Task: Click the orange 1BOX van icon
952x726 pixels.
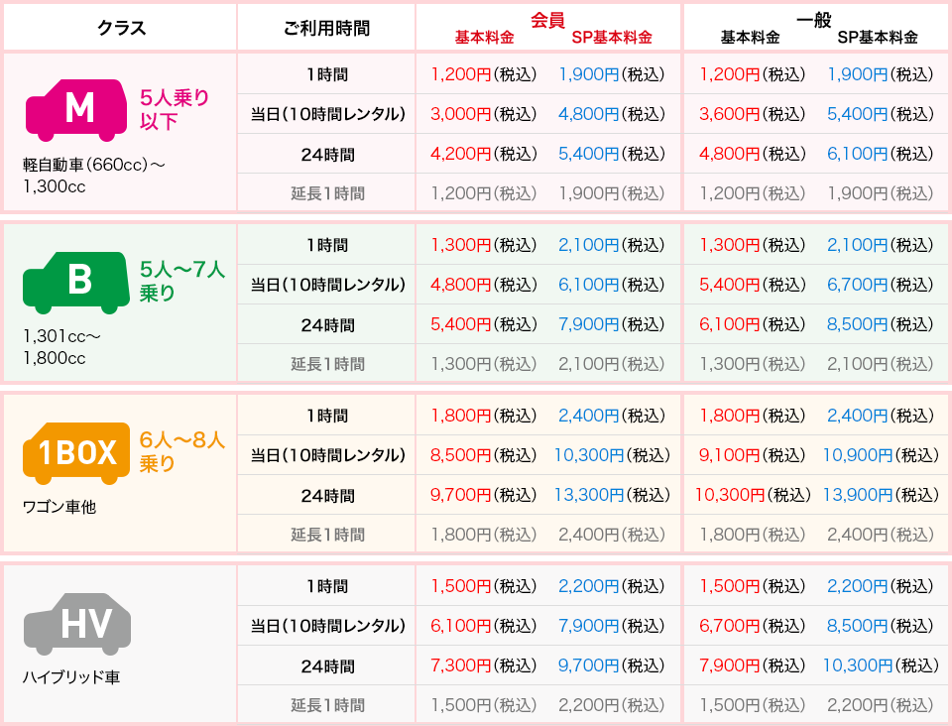Action: point(76,453)
